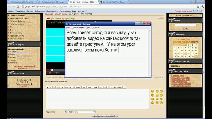
Task: Open the All codes button
Action: tap(118, 87)
